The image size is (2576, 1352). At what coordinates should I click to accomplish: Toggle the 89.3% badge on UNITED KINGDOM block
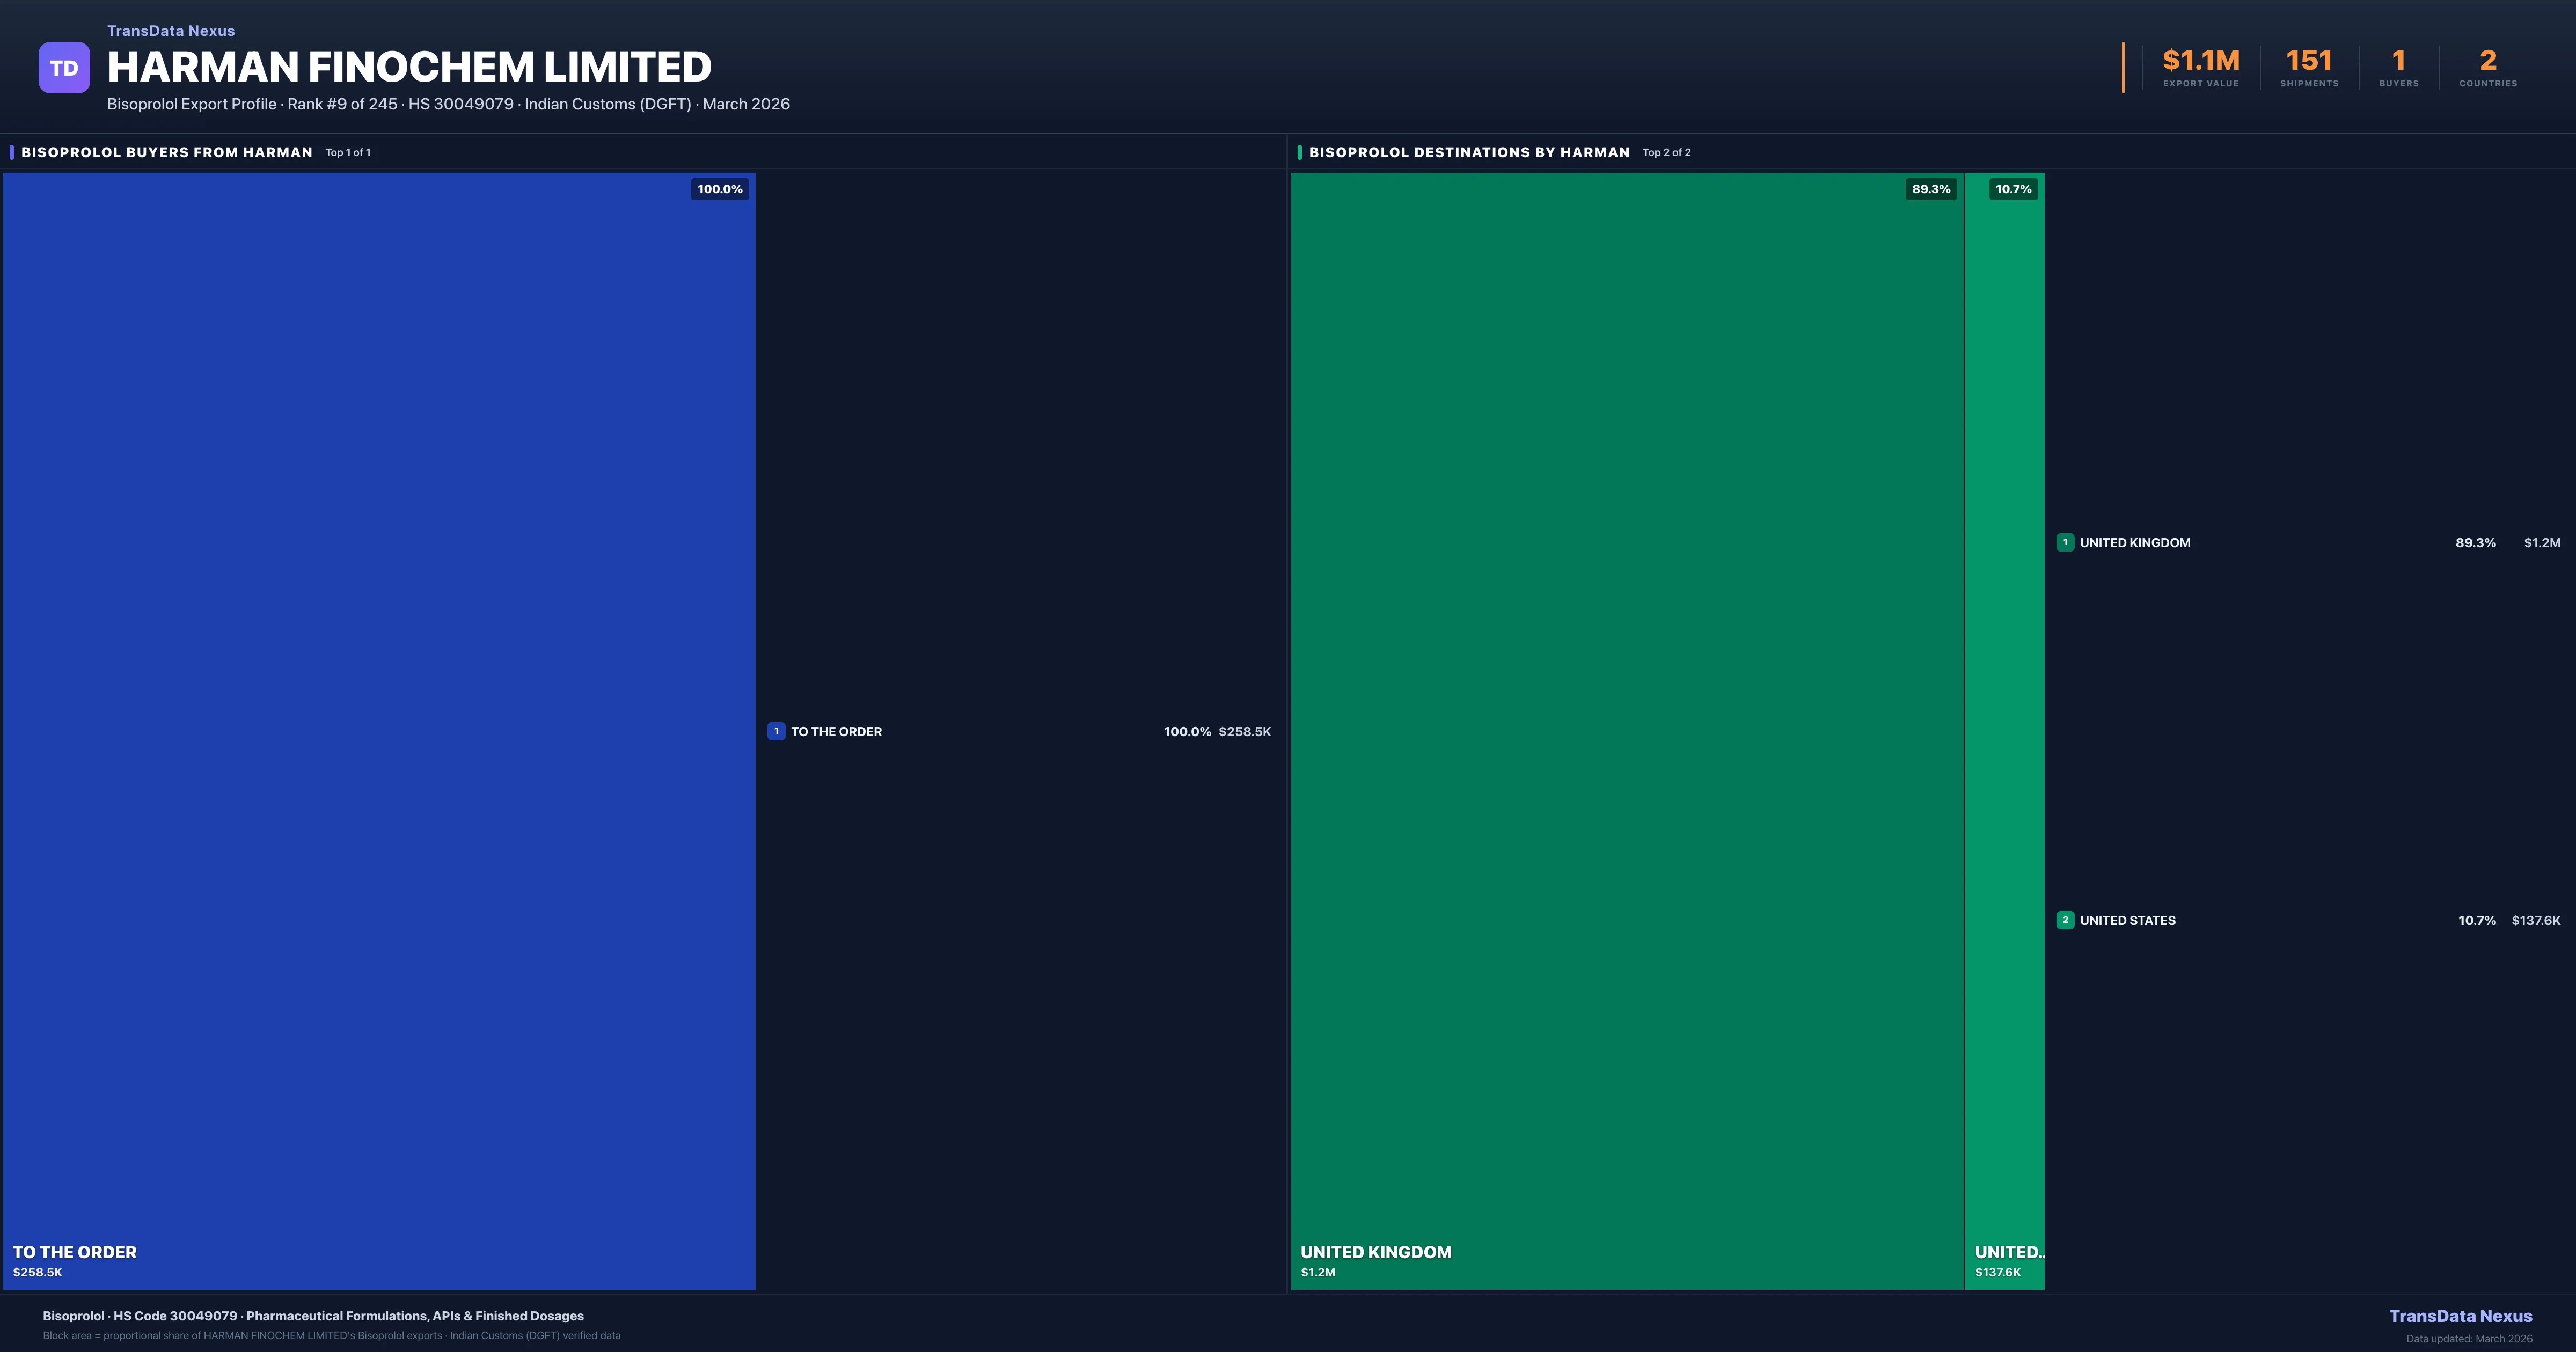click(x=1932, y=188)
